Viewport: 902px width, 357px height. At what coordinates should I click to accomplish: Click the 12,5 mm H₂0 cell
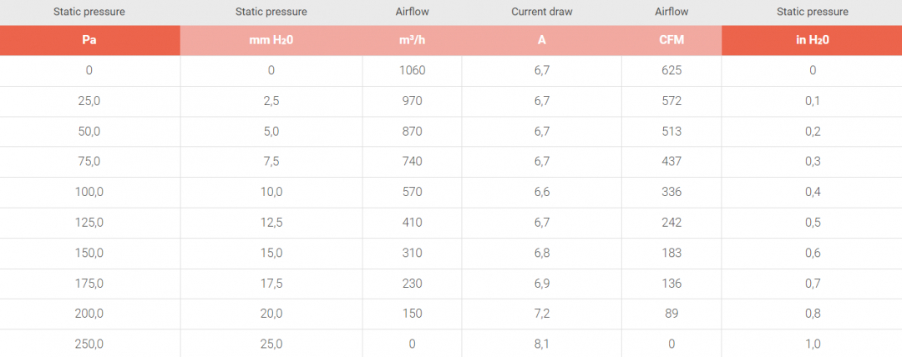[x=271, y=223]
